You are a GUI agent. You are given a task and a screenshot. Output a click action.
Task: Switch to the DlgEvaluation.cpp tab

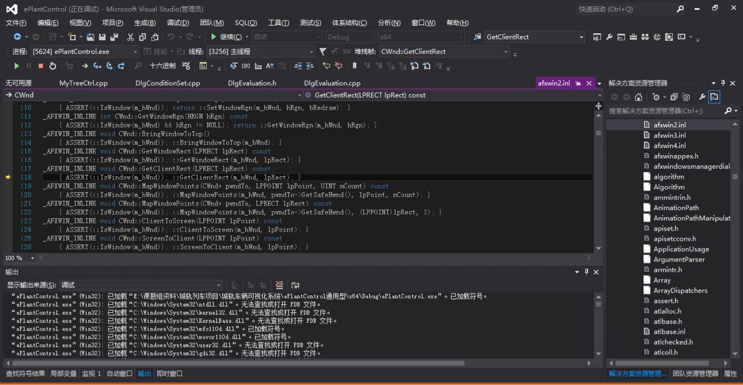tap(332, 83)
